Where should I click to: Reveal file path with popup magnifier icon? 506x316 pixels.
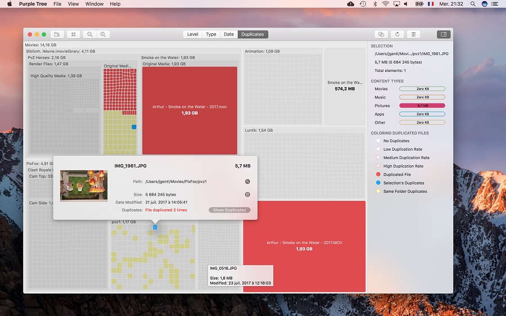click(x=247, y=182)
